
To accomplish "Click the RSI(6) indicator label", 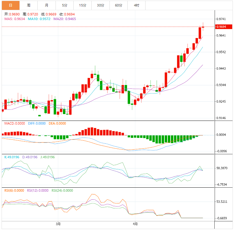I will (14, 190).
